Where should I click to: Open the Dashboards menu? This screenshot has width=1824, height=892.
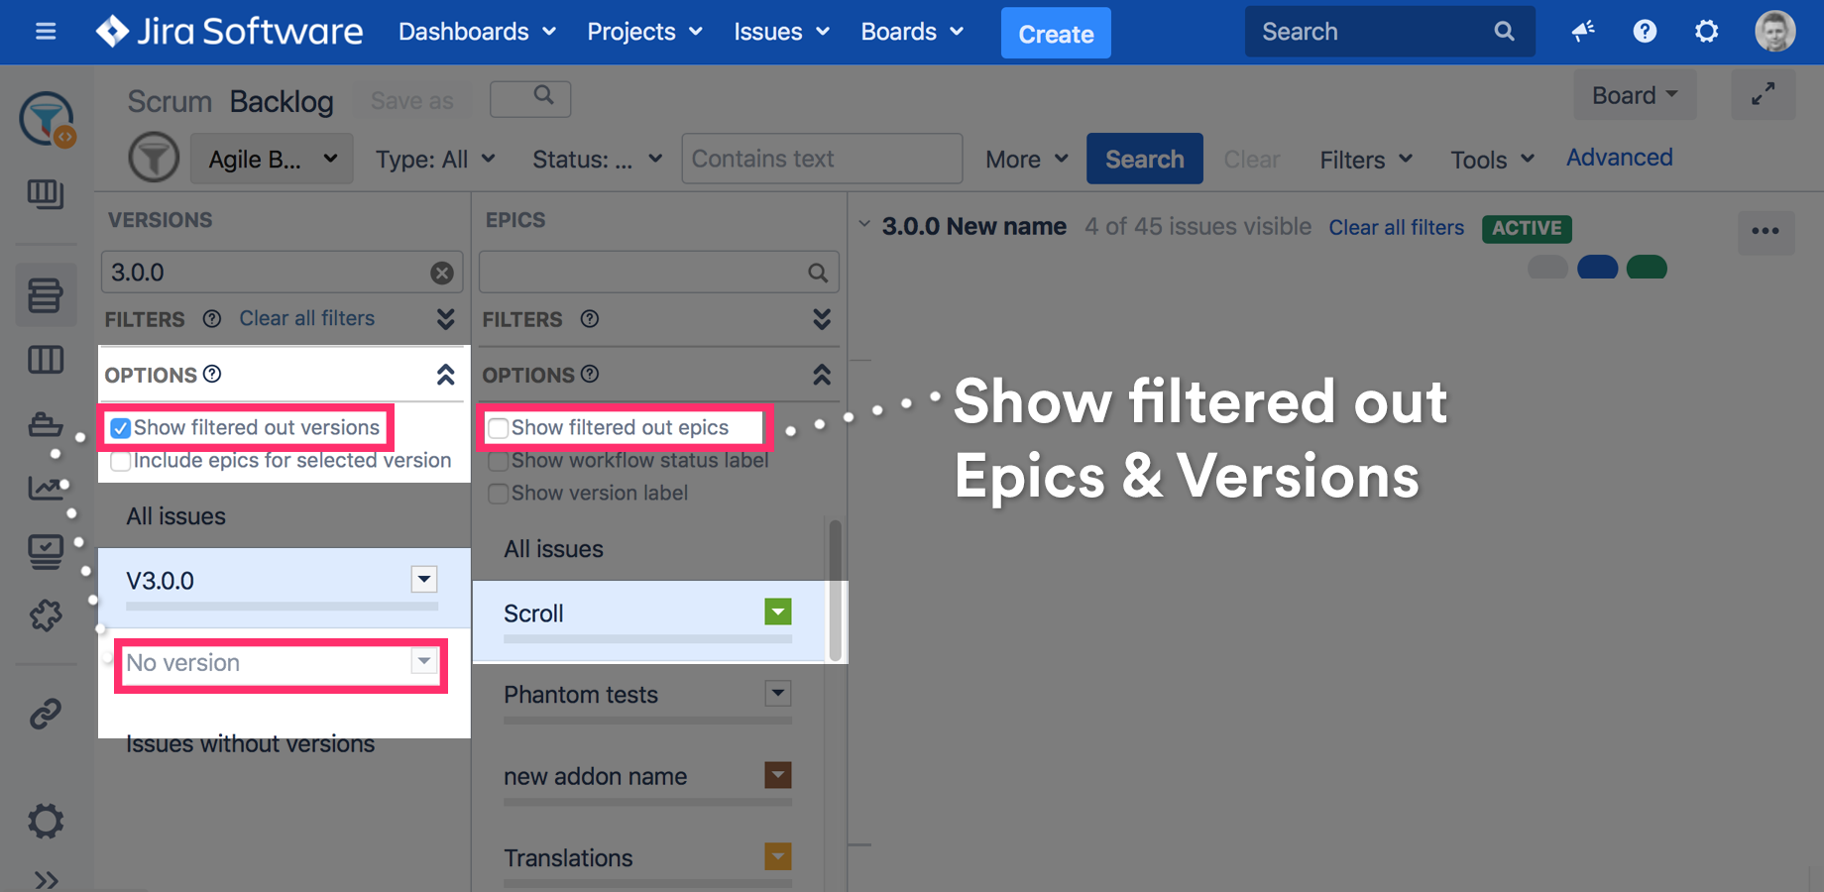pyautogui.click(x=477, y=32)
